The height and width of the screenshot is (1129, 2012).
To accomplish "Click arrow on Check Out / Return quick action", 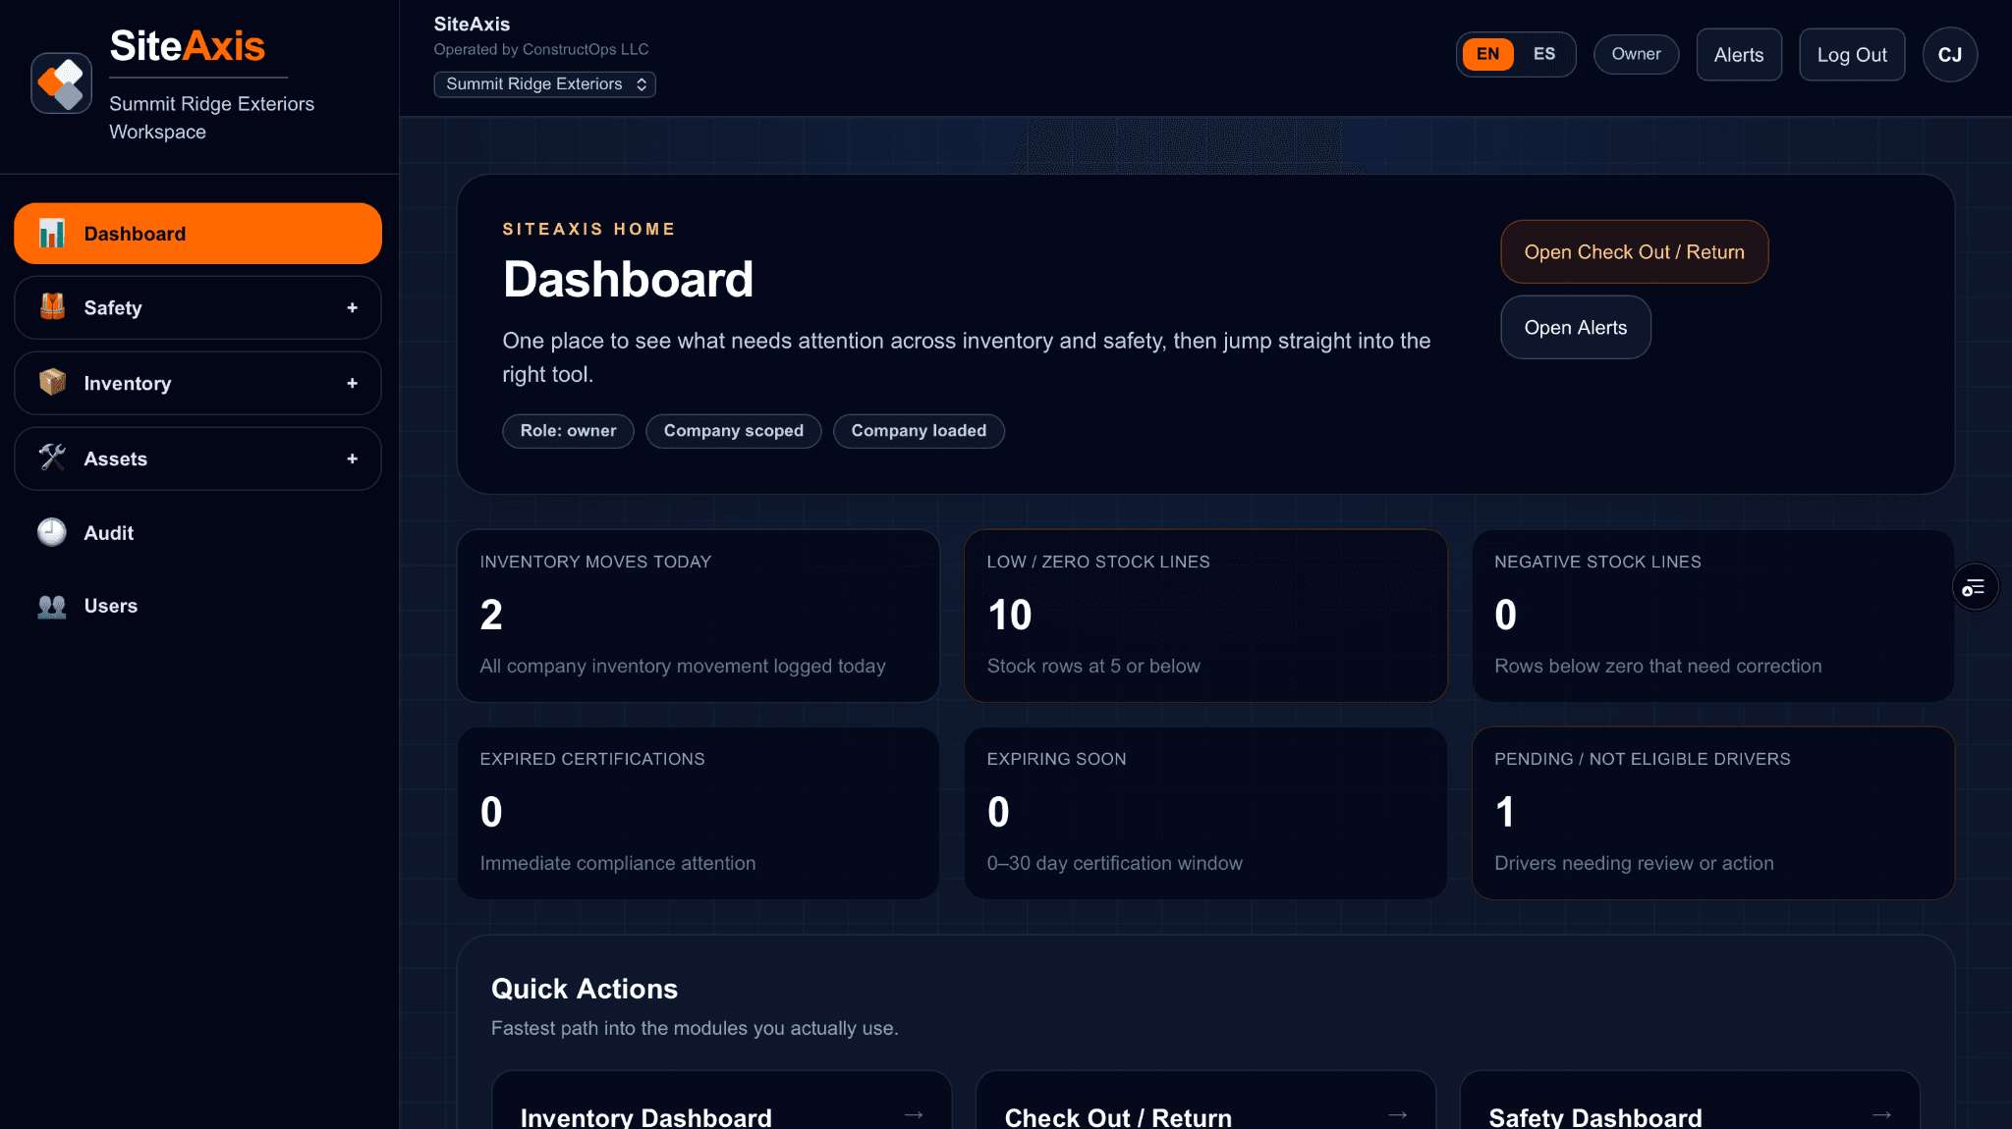I will 1398,1115.
